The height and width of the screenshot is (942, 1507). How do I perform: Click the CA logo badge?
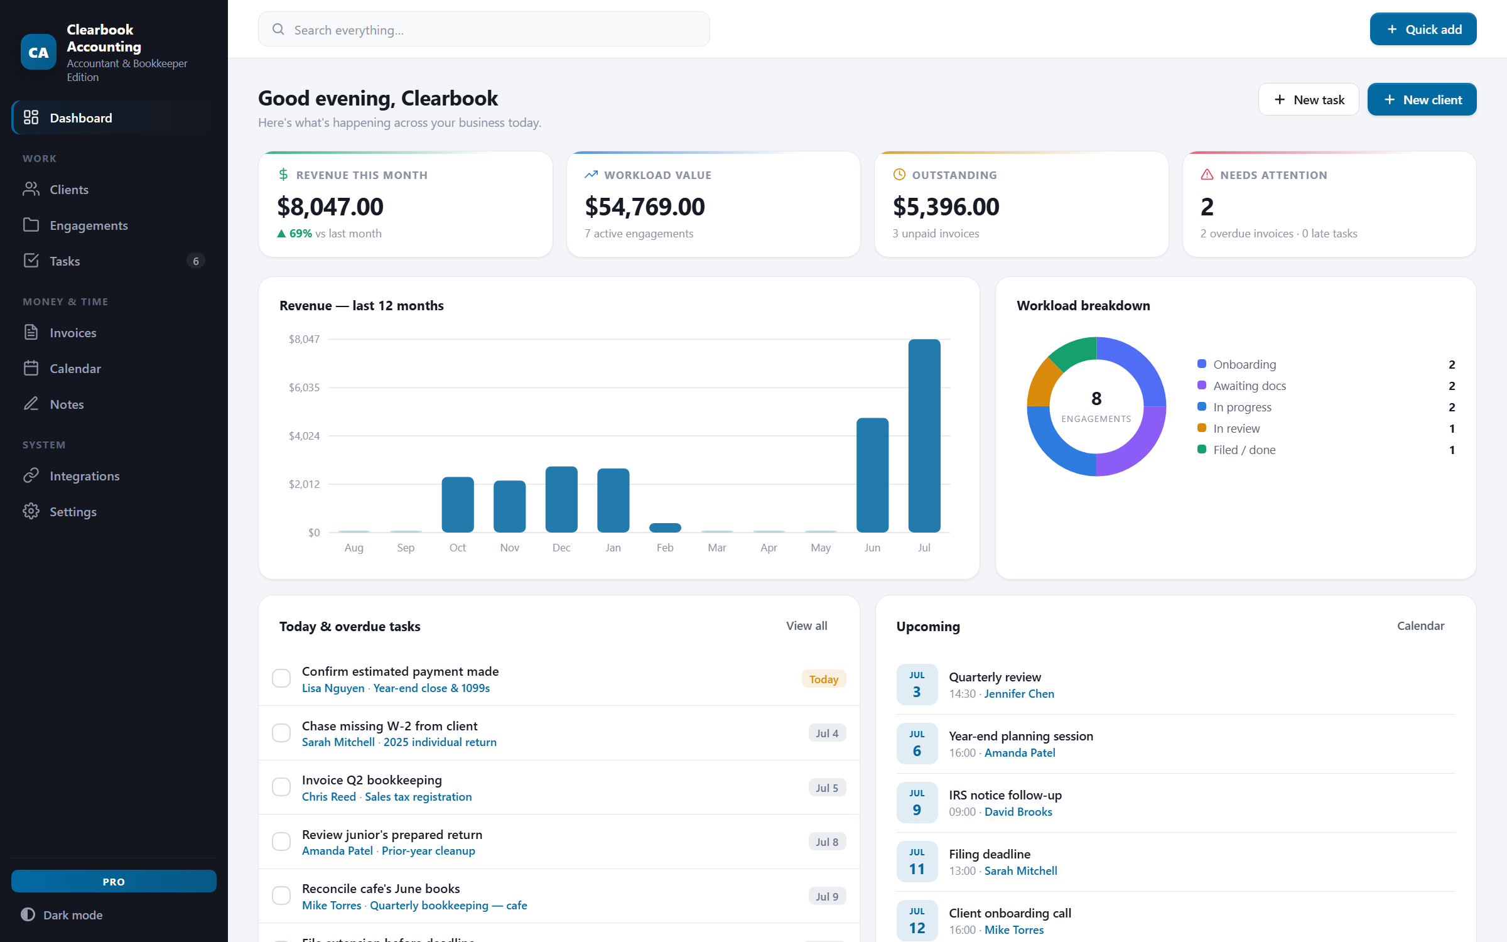pyautogui.click(x=38, y=52)
